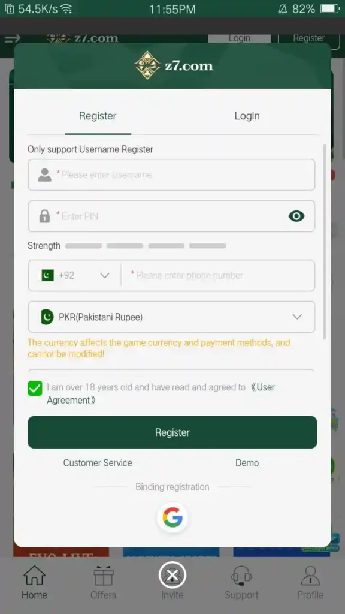The image size is (345, 614).
Task: Close the registration popup with X icon
Action: click(172, 576)
